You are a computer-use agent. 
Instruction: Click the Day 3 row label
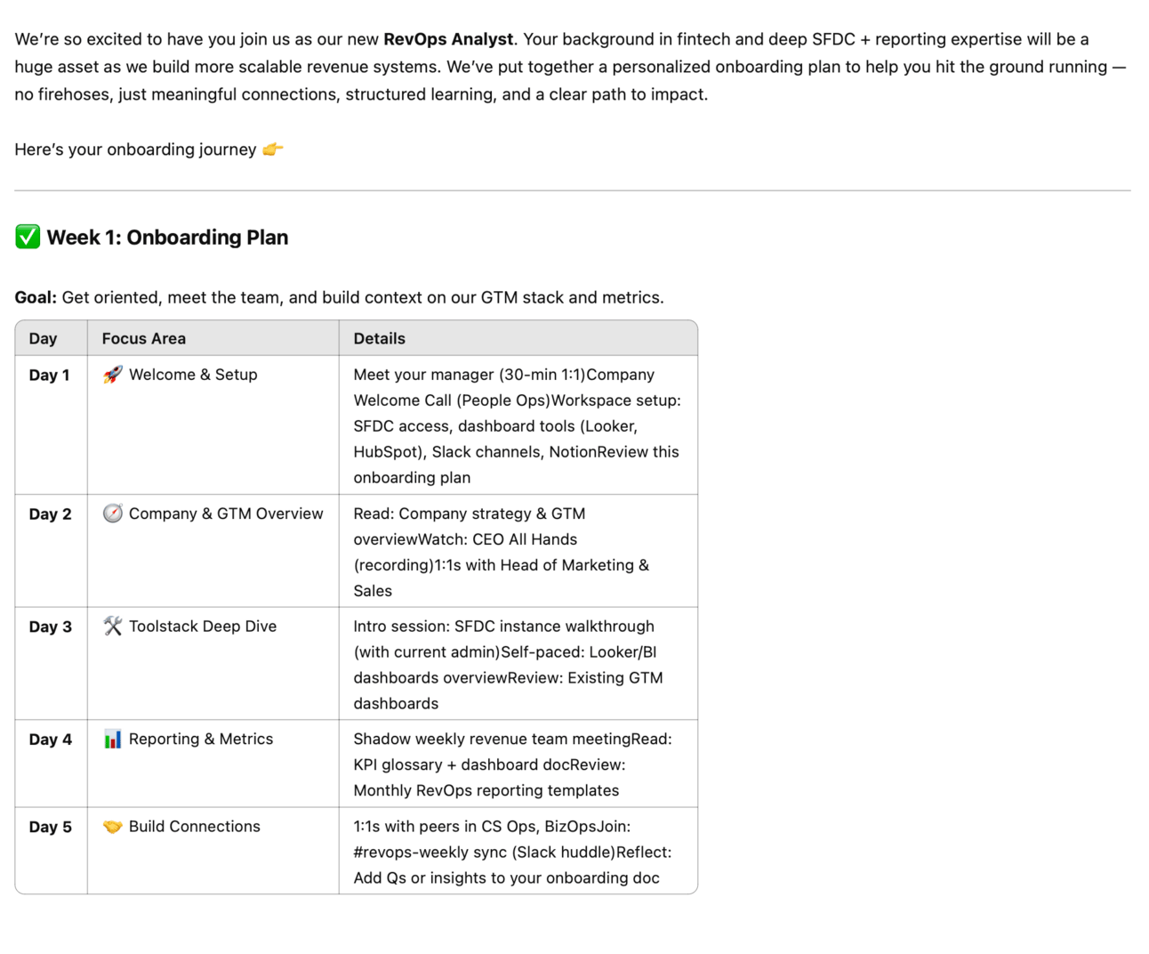coord(50,627)
